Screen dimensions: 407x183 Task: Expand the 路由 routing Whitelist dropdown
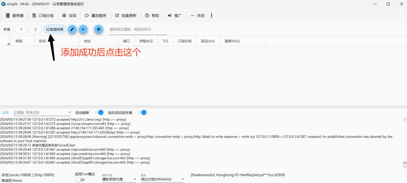[x=183, y=180]
